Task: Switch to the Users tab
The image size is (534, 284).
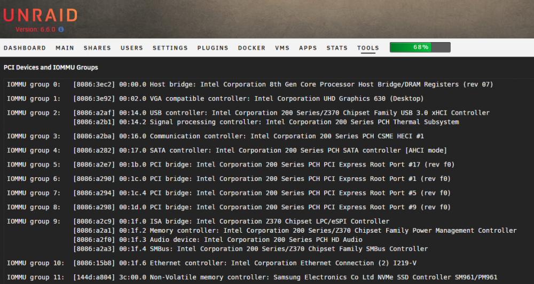Action: pos(132,48)
